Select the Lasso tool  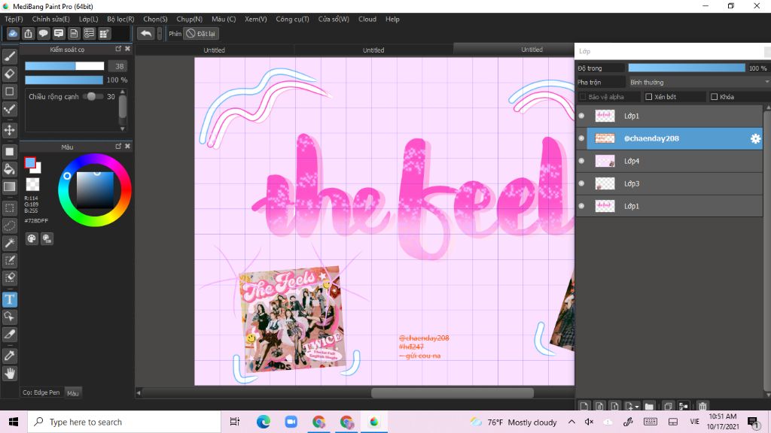(x=10, y=226)
